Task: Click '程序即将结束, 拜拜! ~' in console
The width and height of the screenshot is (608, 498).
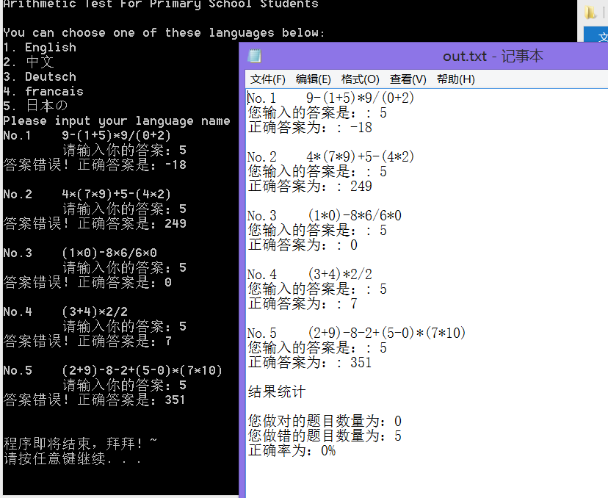Action: coord(80,444)
